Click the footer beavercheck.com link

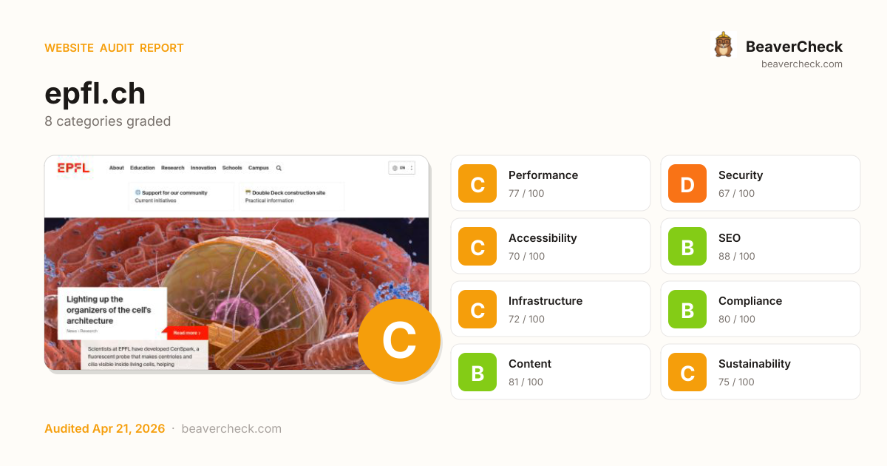(231, 429)
